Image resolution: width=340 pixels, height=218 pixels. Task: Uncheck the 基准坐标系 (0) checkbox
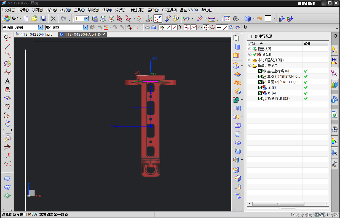click(260, 71)
